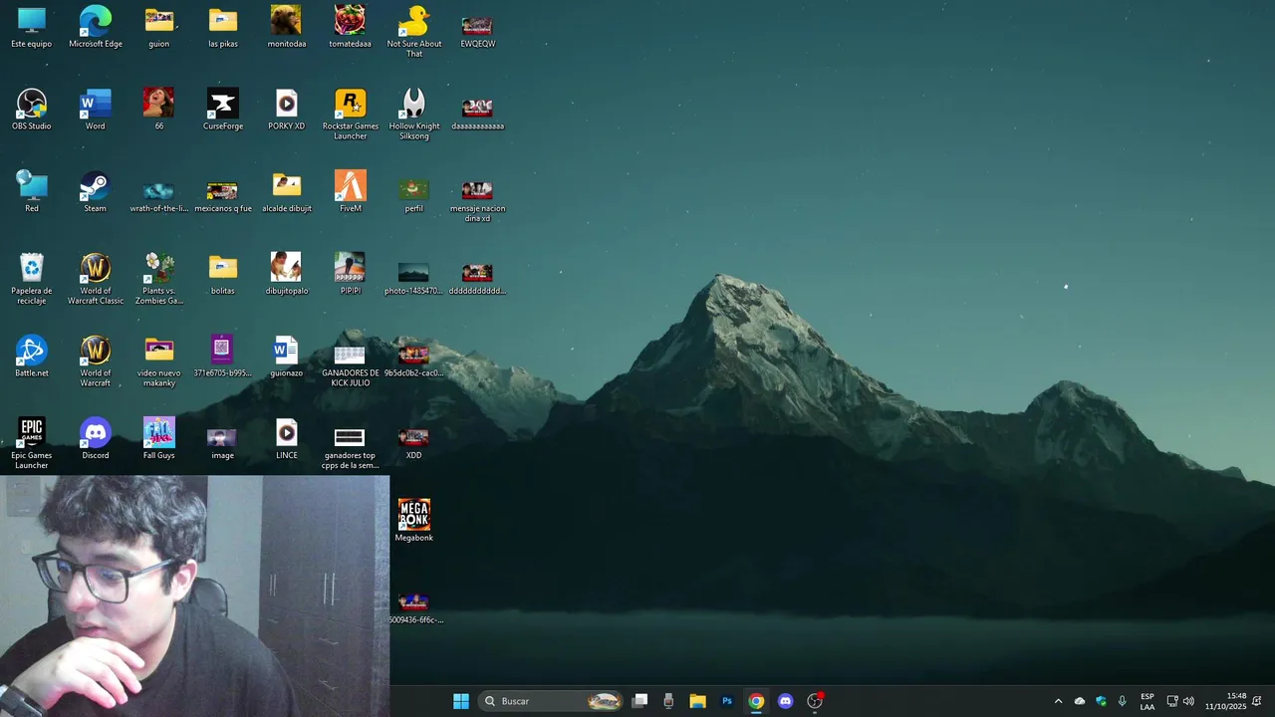Image resolution: width=1275 pixels, height=717 pixels.
Task: Open the bolitas folder
Action: 223,274
